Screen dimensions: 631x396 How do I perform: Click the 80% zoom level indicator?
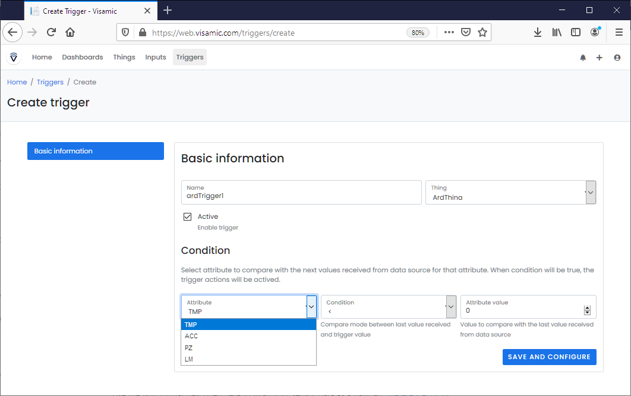418,33
